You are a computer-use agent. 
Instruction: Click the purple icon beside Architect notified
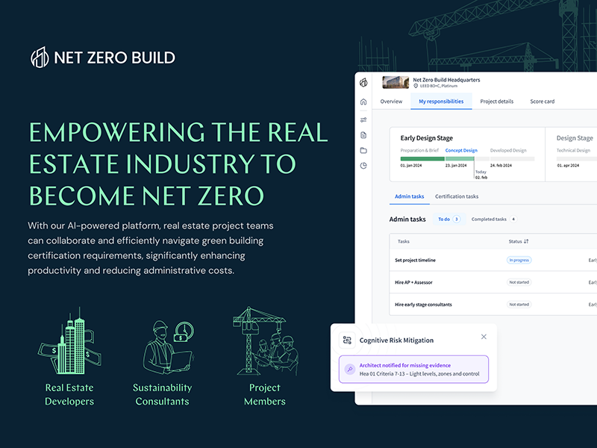[349, 369]
